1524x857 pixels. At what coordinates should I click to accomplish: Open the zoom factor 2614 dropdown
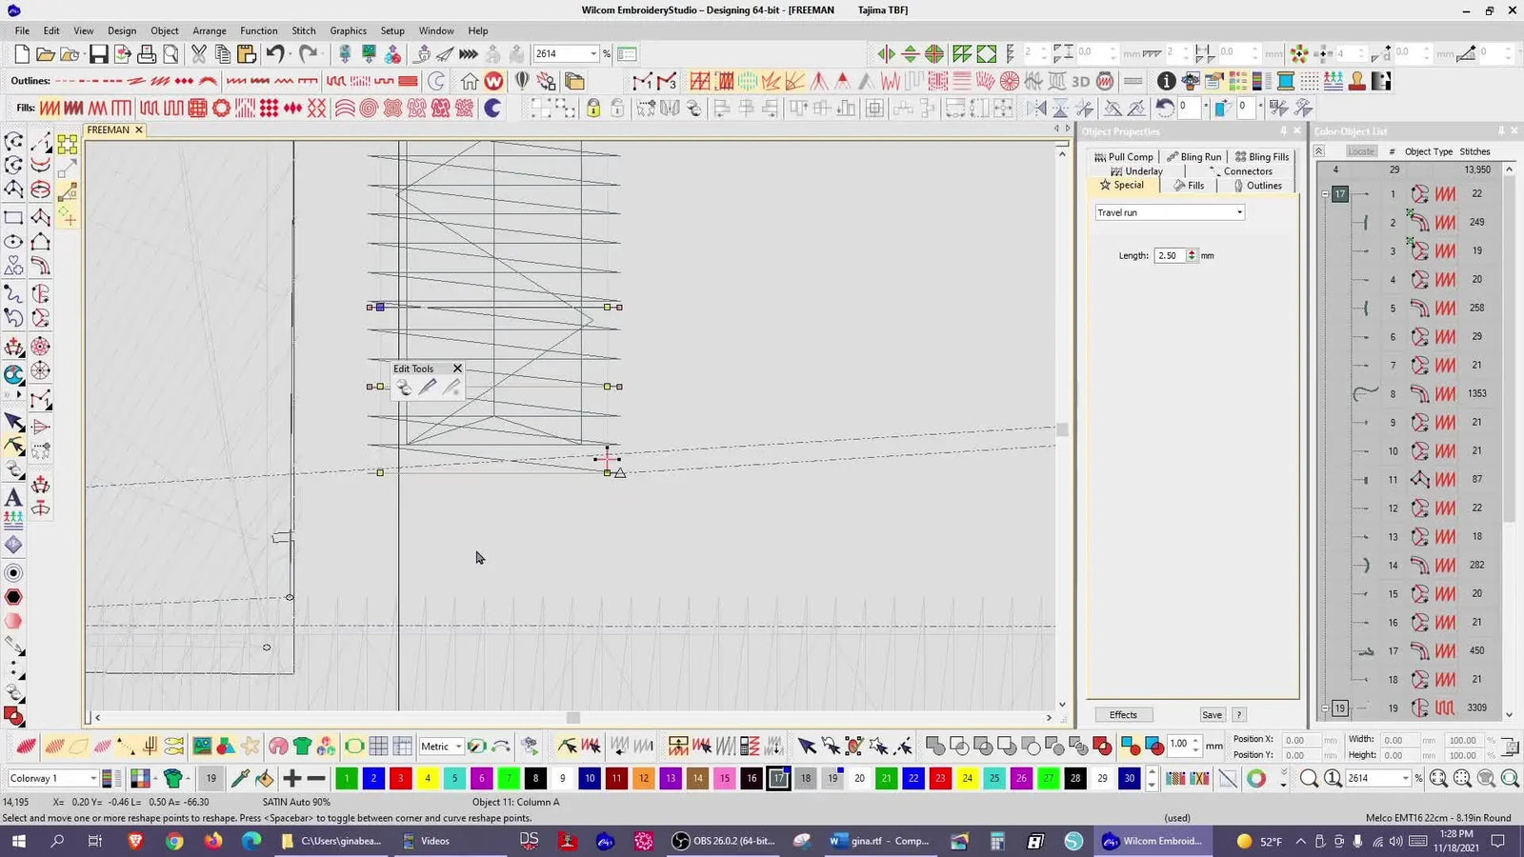click(x=593, y=54)
